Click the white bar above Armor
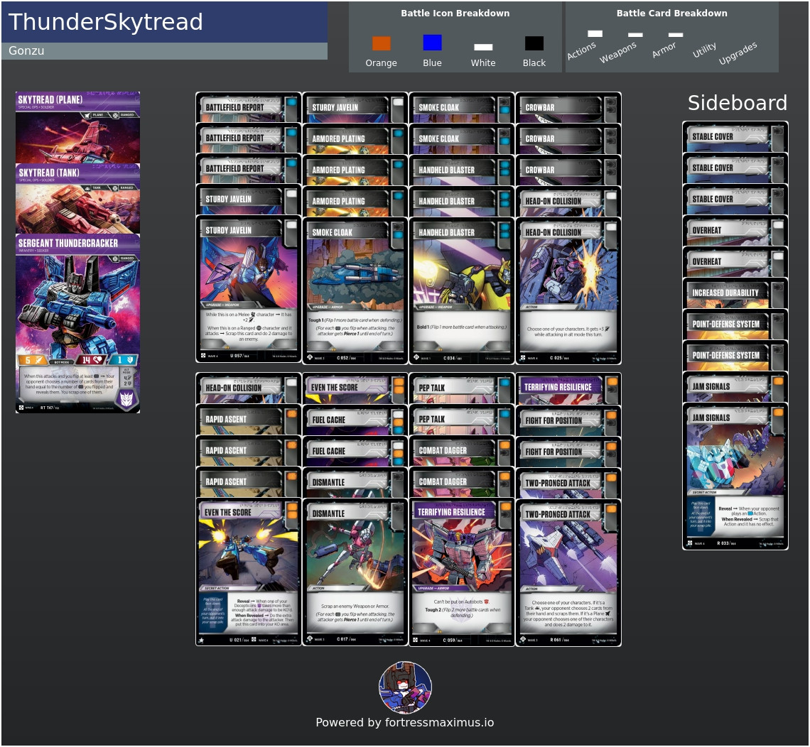The image size is (810, 747). [x=676, y=35]
